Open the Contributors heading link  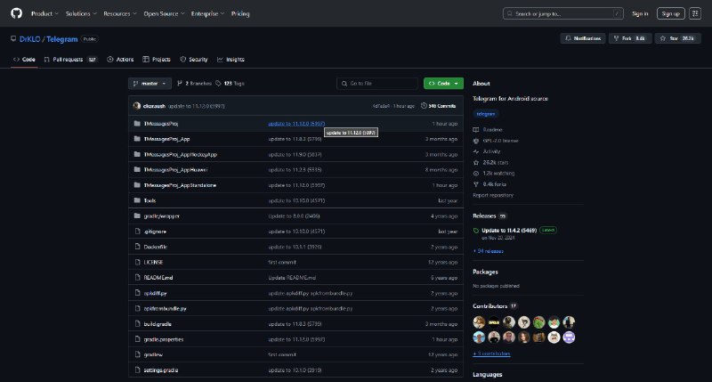pos(495,306)
